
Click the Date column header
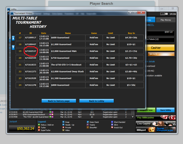(44, 33)
